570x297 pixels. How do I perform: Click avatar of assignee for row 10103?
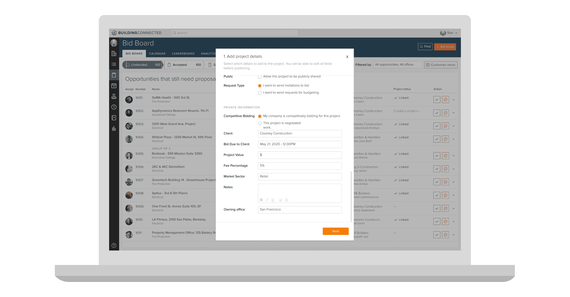(x=129, y=126)
